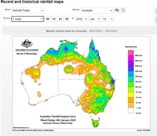The height and width of the screenshot is (136, 157).
Task: Click the 100 mm blue legend swatch
Action: (x=131, y=74)
